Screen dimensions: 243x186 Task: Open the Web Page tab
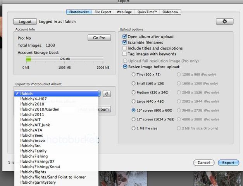(124, 12)
